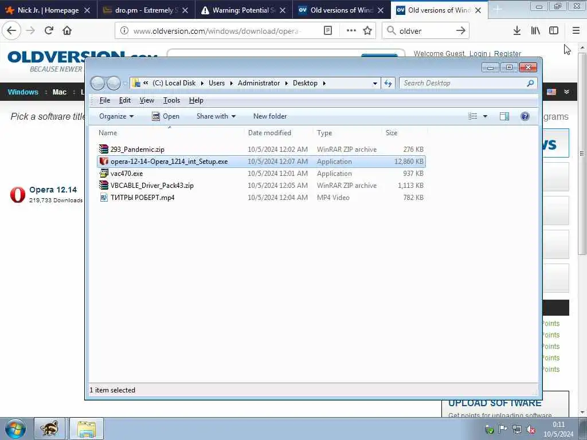Open Explorer View menu
The image size is (587, 440).
147,100
